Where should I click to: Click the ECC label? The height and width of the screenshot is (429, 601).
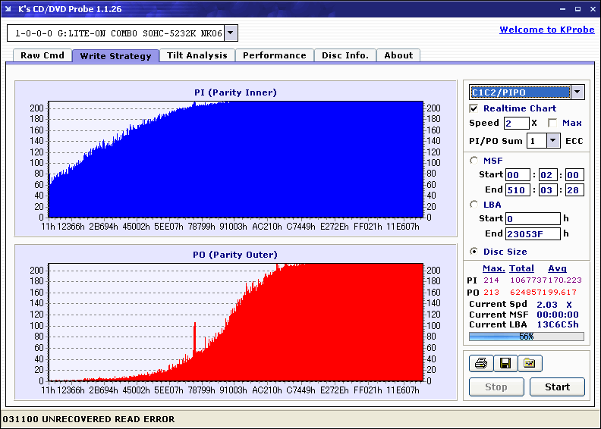pos(574,141)
